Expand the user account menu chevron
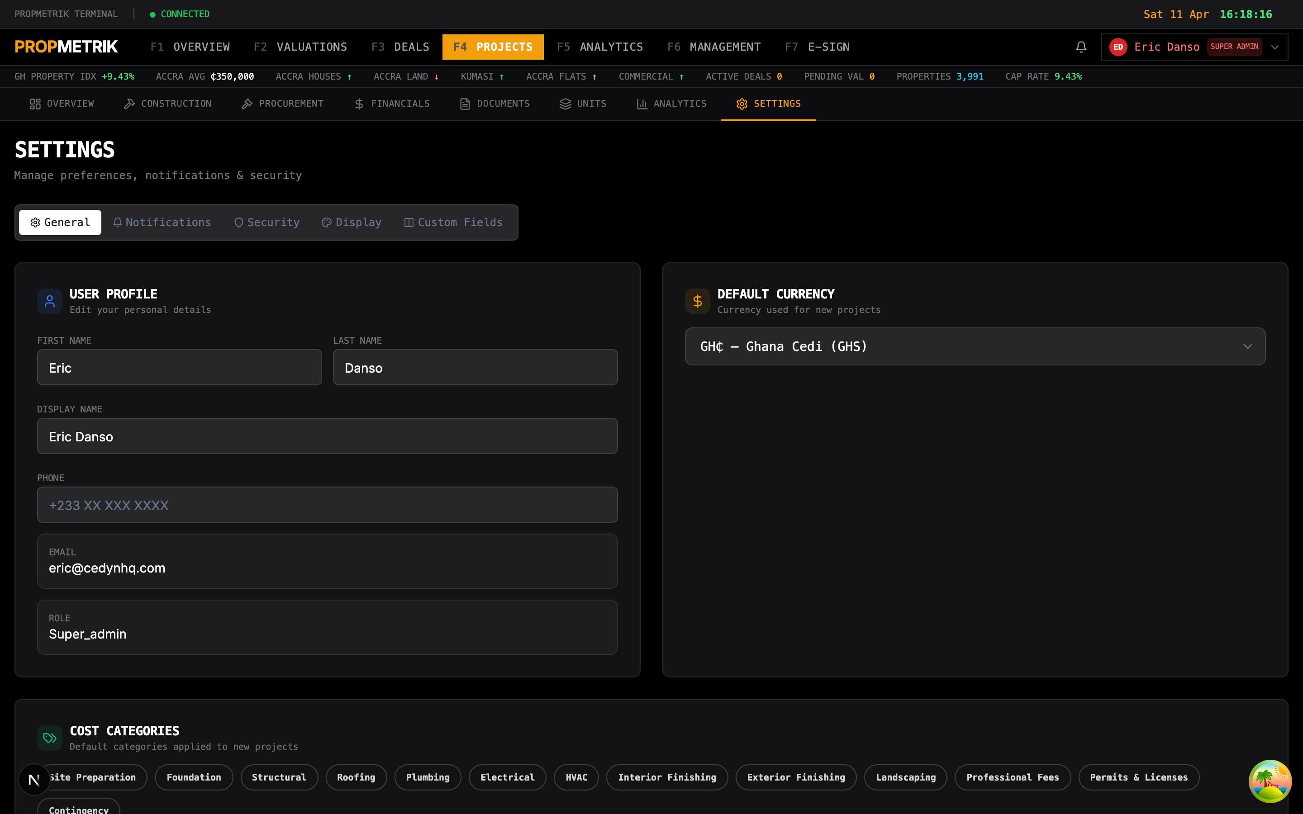The image size is (1303, 814). [x=1275, y=47]
